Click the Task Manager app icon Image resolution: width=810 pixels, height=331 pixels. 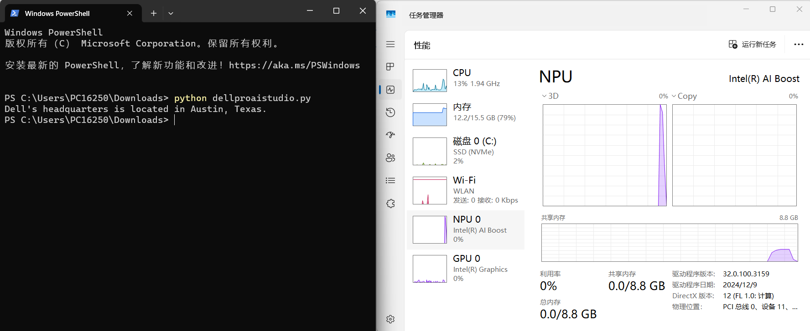pos(391,15)
